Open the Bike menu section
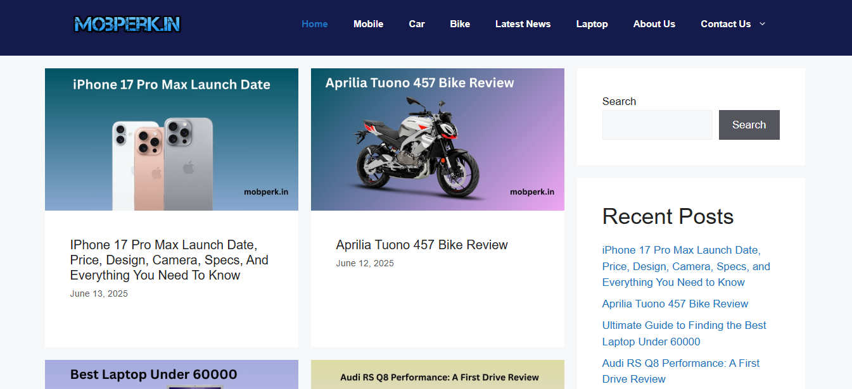 tap(460, 24)
